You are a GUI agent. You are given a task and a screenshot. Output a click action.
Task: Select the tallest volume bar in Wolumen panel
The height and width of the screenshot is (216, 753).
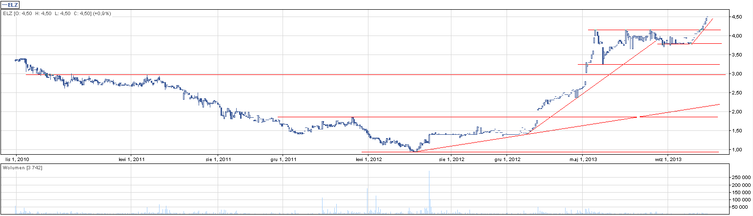click(429, 193)
